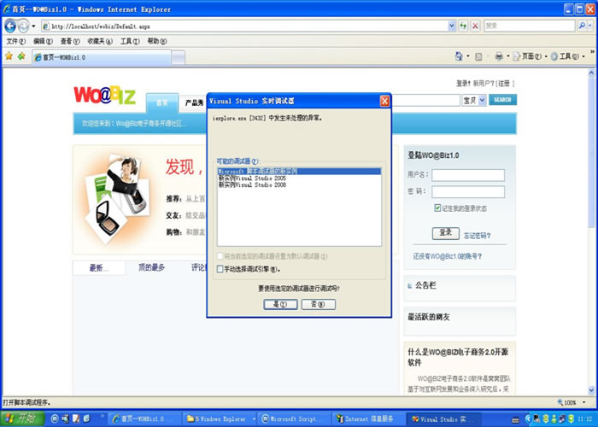Click the 密码 input field

pyautogui.click(x=468, y=192)
